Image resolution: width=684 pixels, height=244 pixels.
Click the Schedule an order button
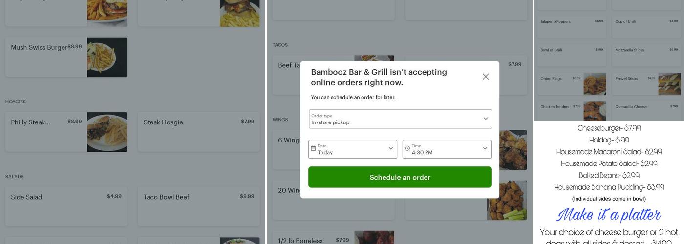point(400,177)
